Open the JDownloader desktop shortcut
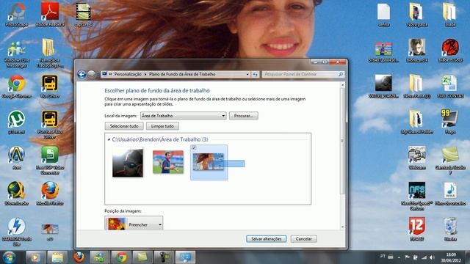 coord(17,194)
